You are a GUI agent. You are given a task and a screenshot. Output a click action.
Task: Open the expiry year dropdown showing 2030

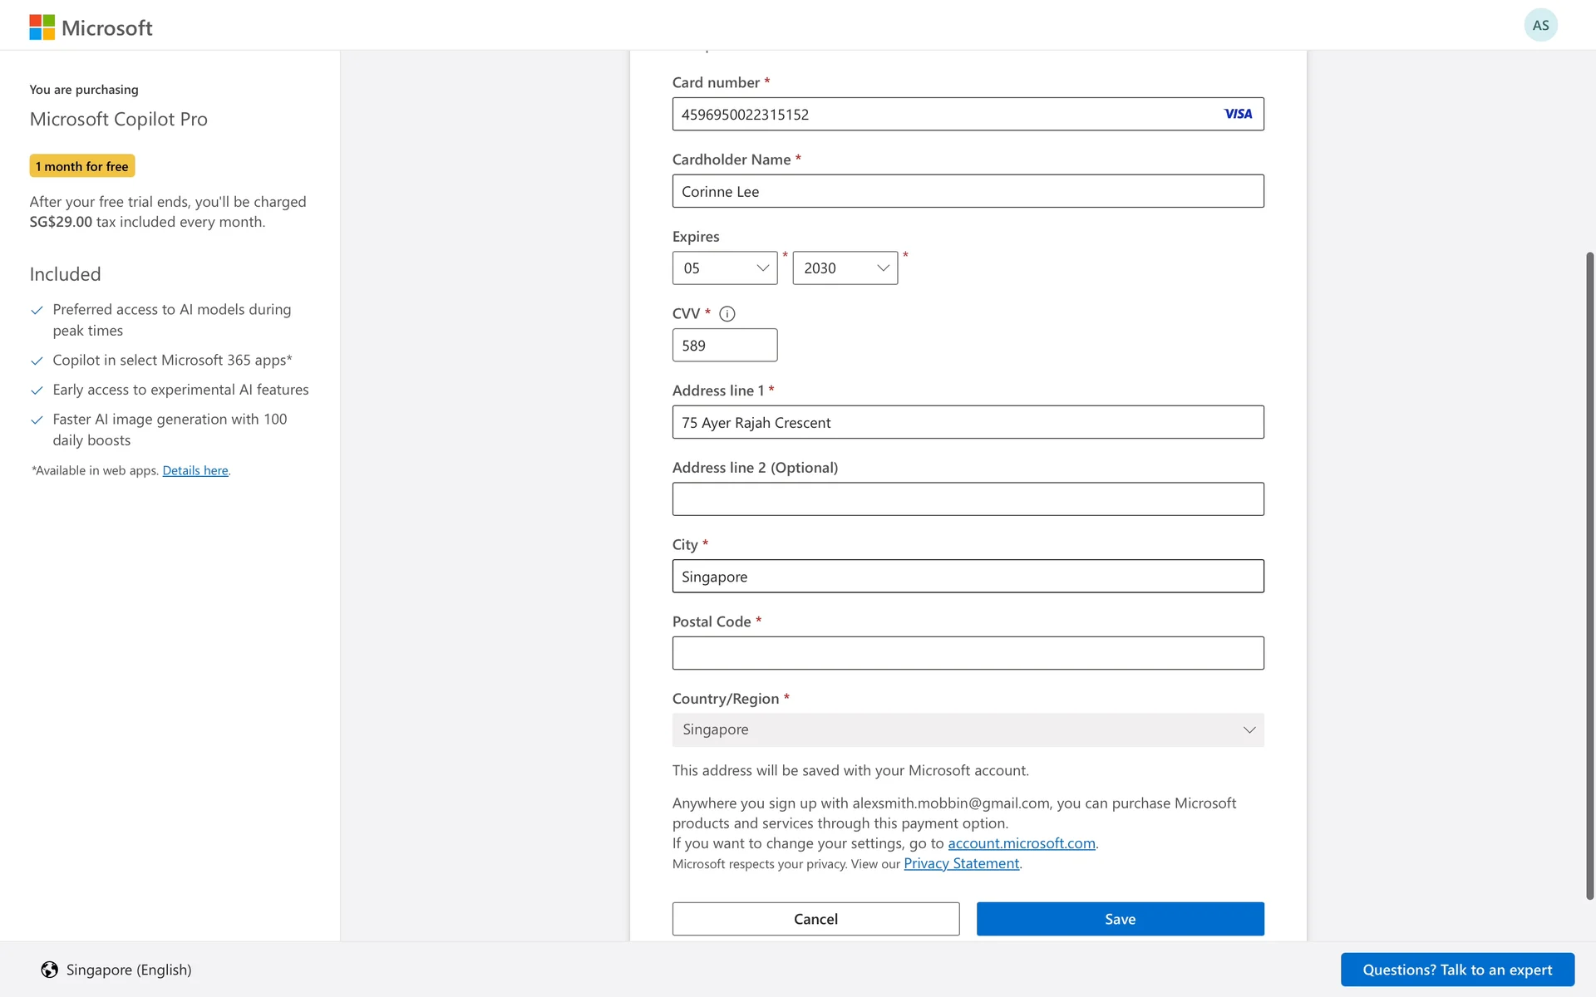845,268
